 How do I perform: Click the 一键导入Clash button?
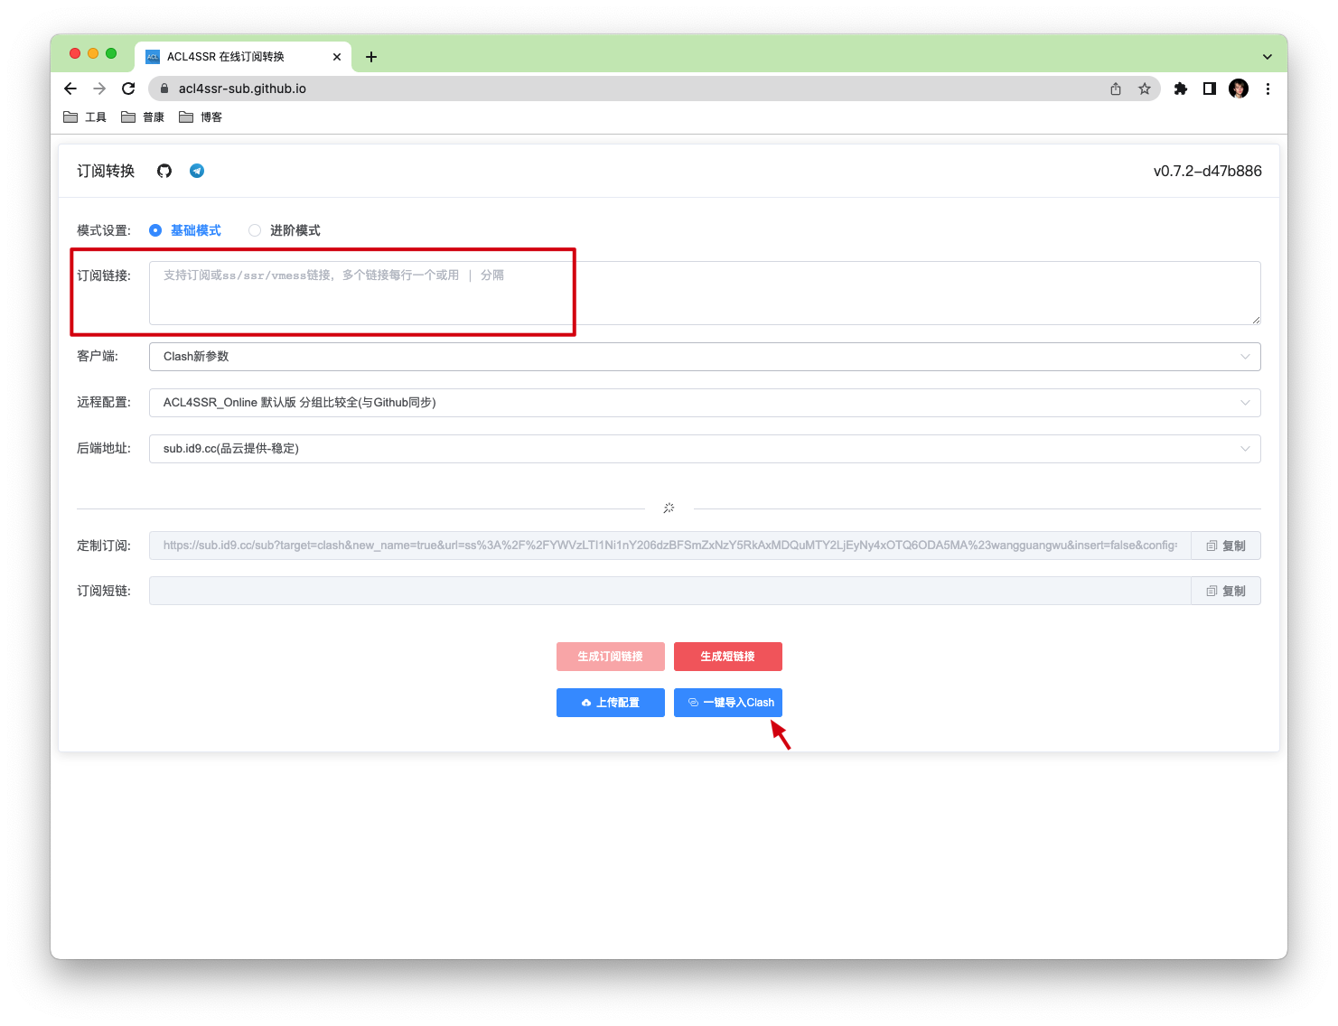pyautogui.click(x=728, y=703)
